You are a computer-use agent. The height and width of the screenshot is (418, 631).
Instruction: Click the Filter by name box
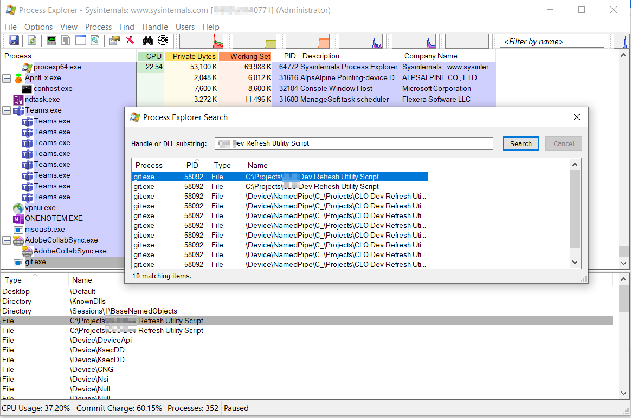point(552,41)
